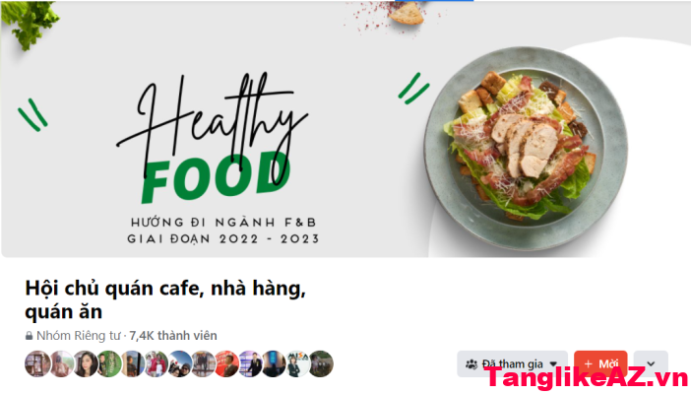691x394 pixels.
Task: Open the couple selfie avatar with blue sky
Action: [179, 364]
